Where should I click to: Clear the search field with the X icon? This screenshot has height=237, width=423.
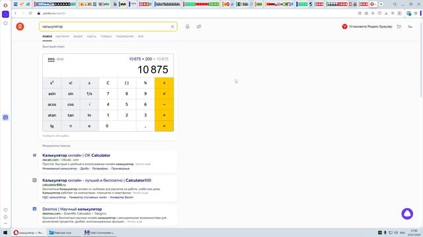(173, 26)
